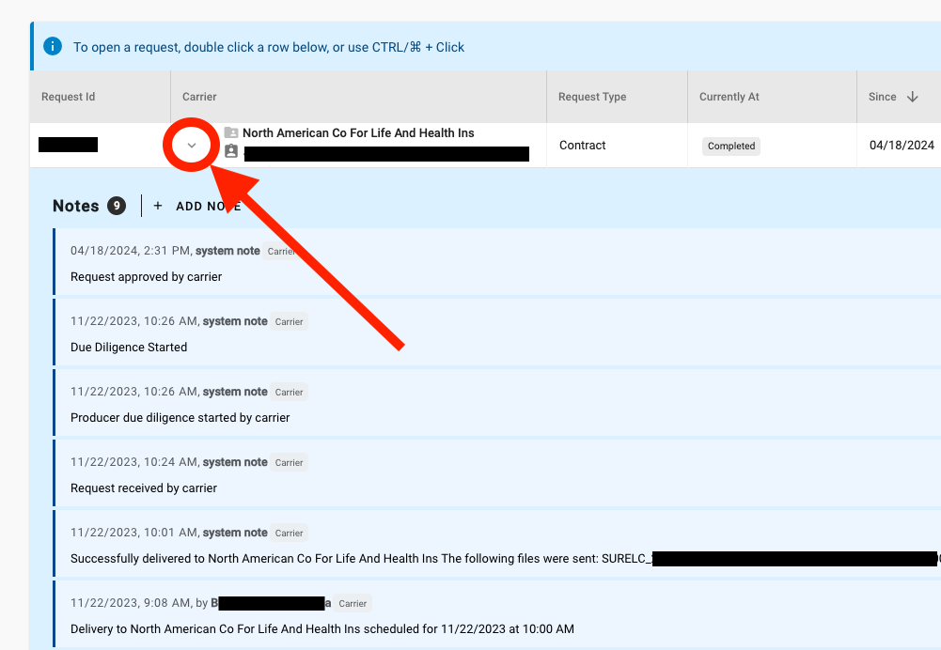Click the 11/22/2023, 9:08 AM note timestamp
Viewport: 941px width, 650px height.
131,603
